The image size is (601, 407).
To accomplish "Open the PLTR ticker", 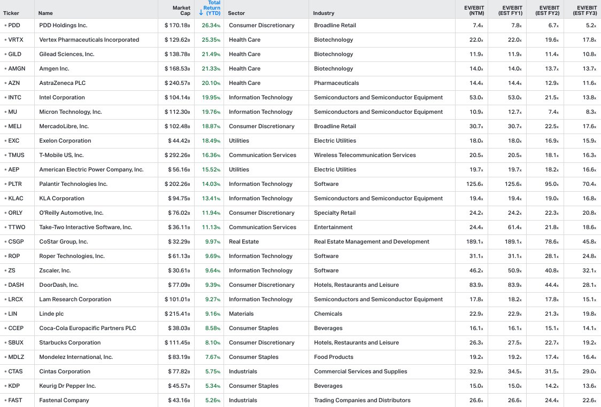I will point(15,184).
